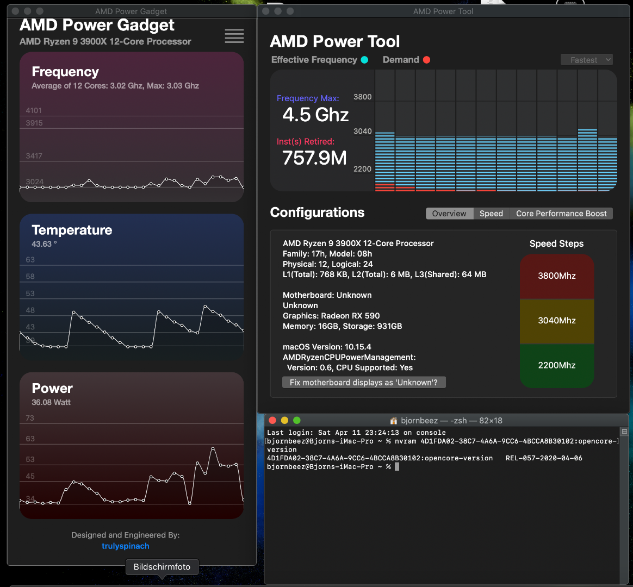This screenshot has height=587, width=633.
Task: Switch to the Overview tab
Action: [x=449, y=214]
